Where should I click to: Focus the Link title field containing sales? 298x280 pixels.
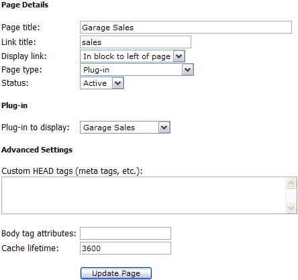[x=136, y=42]
